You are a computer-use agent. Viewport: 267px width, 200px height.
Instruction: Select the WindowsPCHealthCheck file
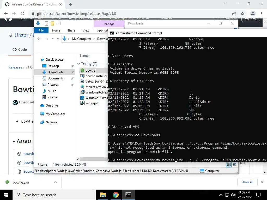(x=94, y=92)
